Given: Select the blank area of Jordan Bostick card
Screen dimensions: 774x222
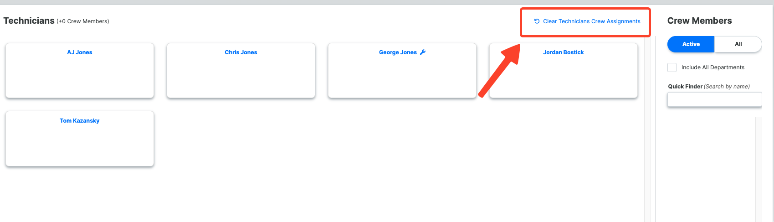Looking at the screenshot, I should coord(564,77).
